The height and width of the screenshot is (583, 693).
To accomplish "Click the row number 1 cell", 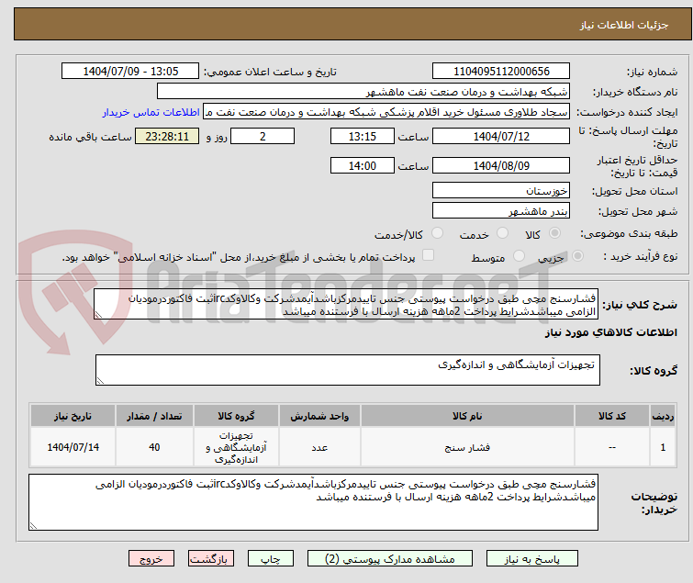I will 663,447.
